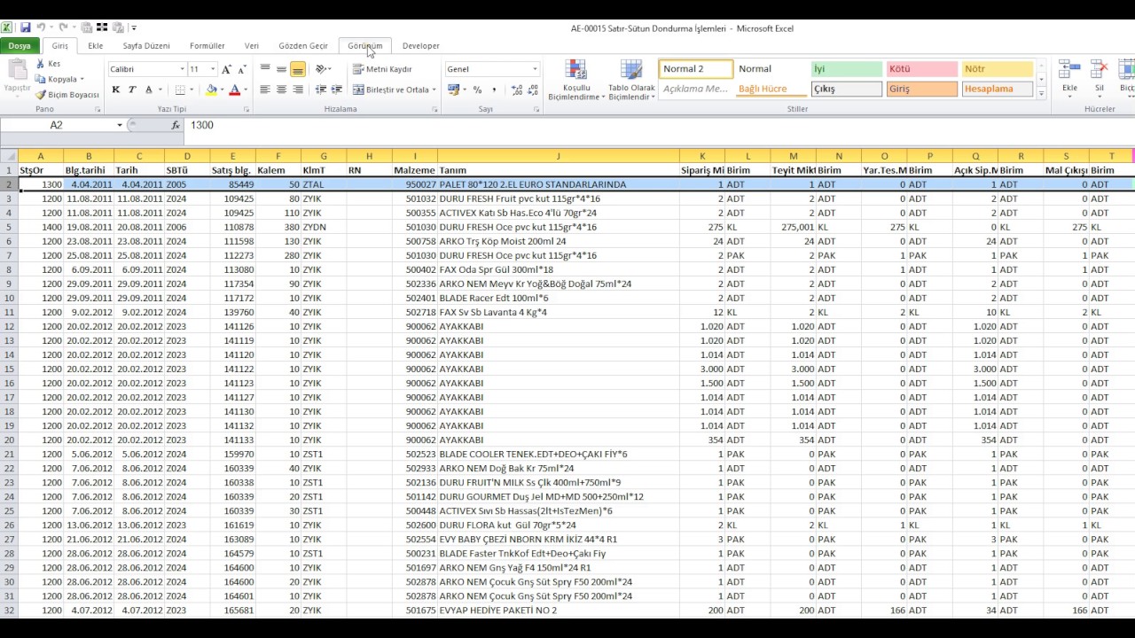Expand the cell styles gallery
This screenshot has height=638, width=1135.
click(x=1041, y=93)
